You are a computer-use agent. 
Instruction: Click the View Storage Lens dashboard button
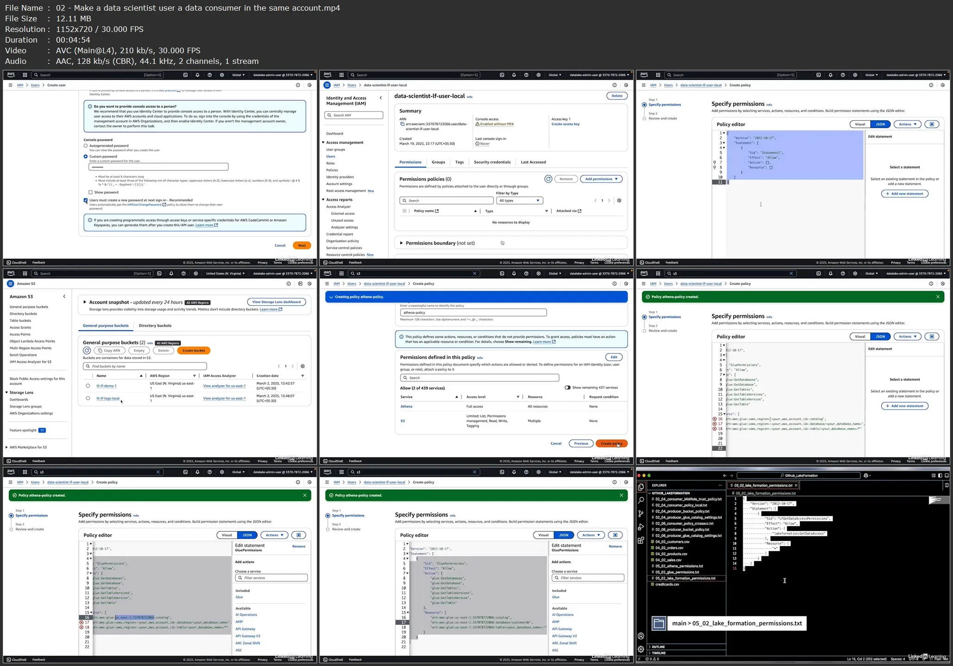[276, 302]
